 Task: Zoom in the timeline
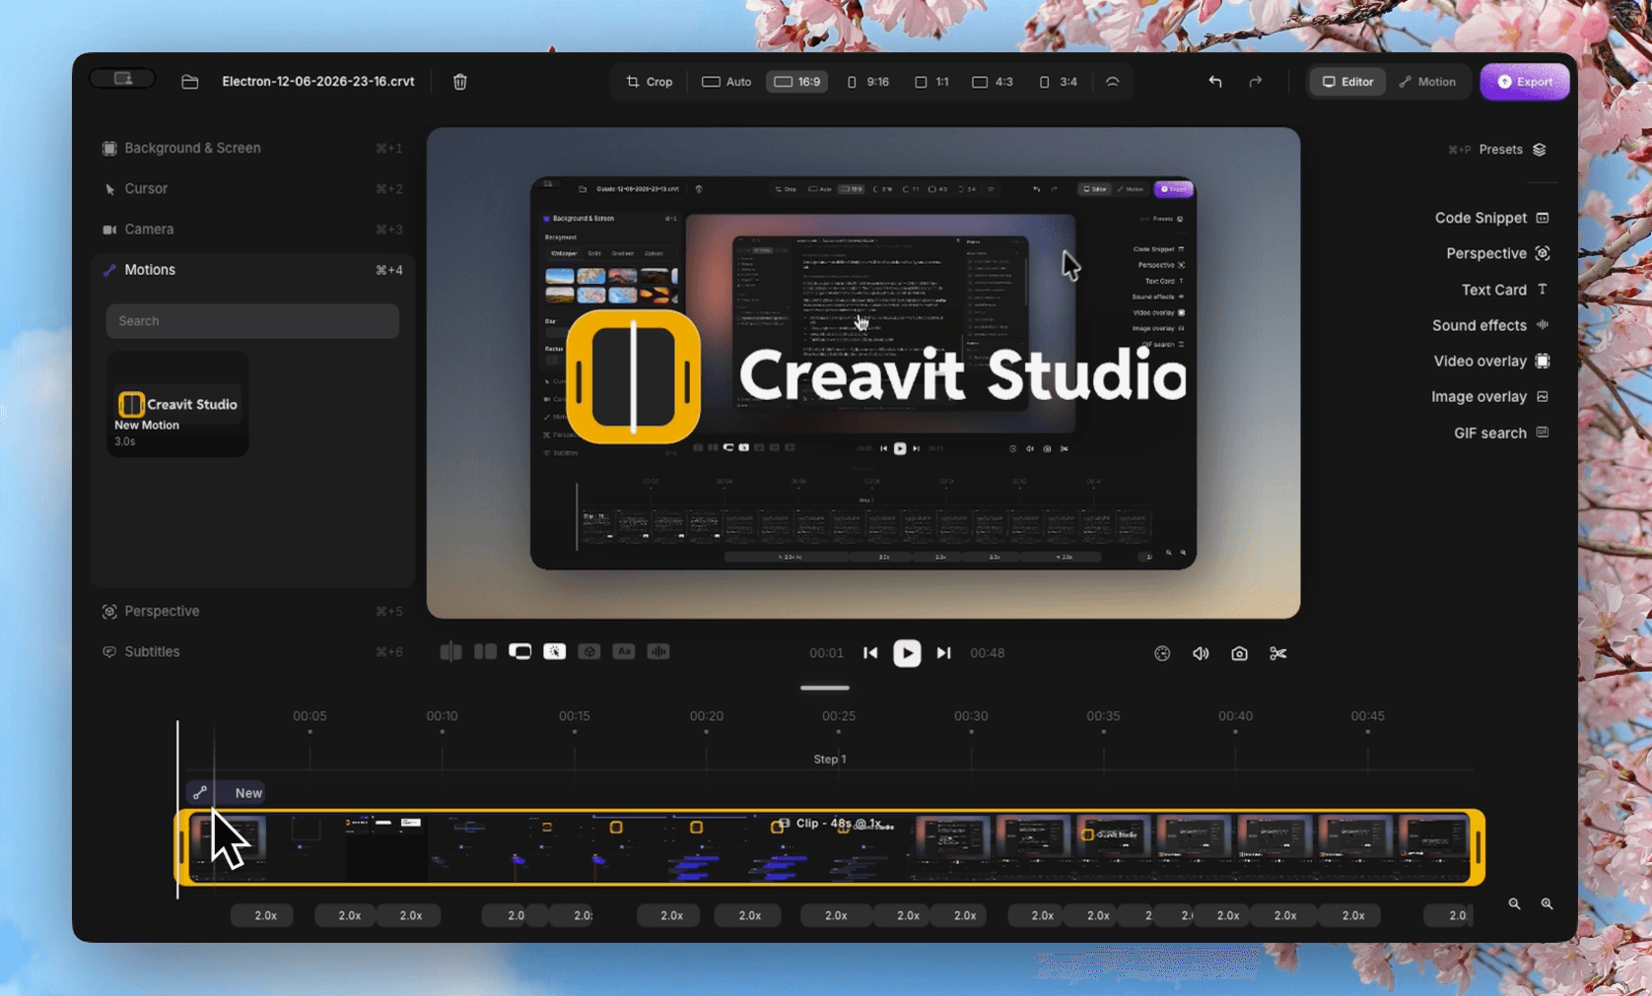click(1547, 903)
